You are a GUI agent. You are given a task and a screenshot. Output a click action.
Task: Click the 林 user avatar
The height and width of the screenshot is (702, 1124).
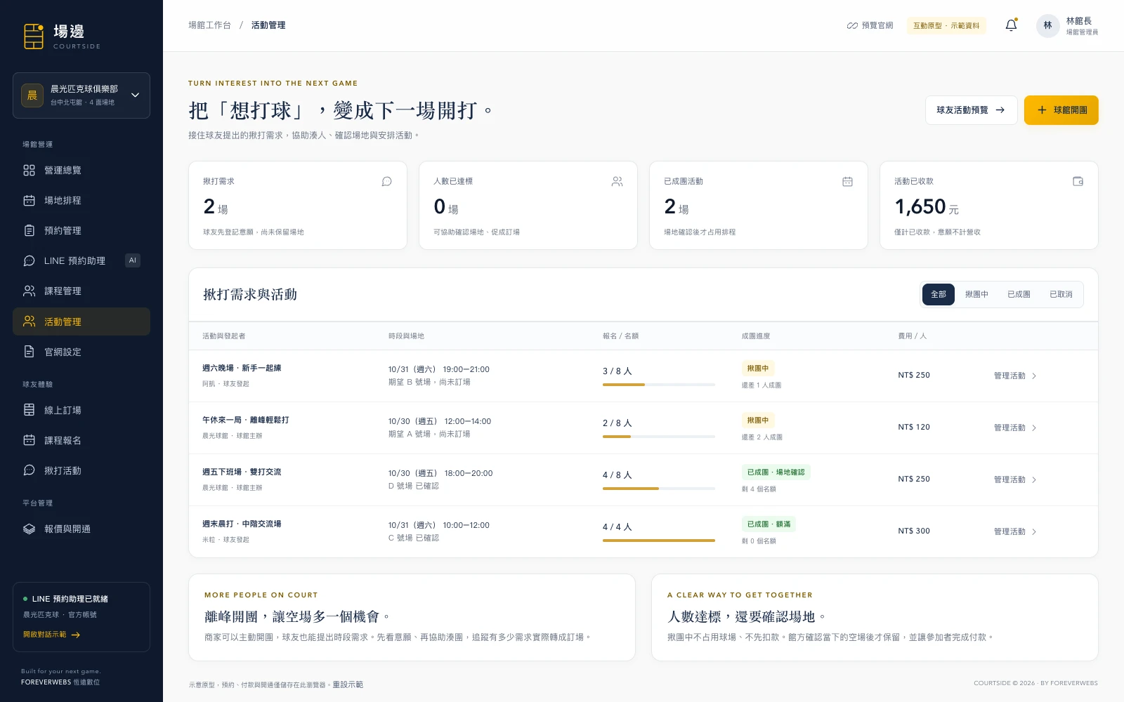1047,25
